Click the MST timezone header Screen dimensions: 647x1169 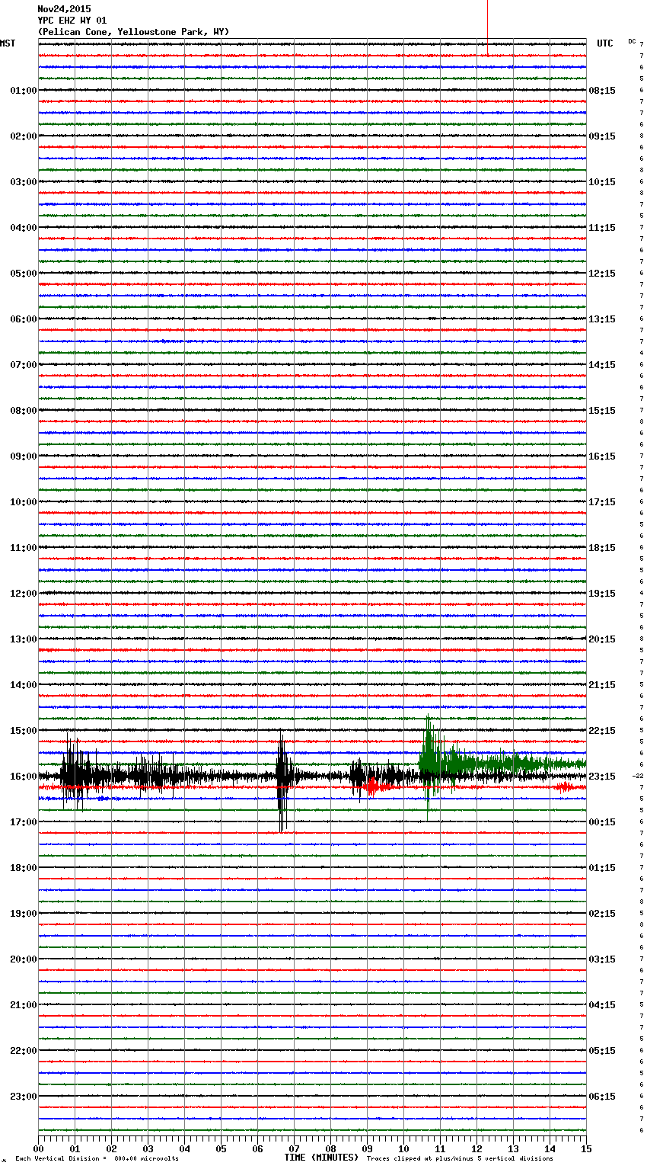[8, 43]
